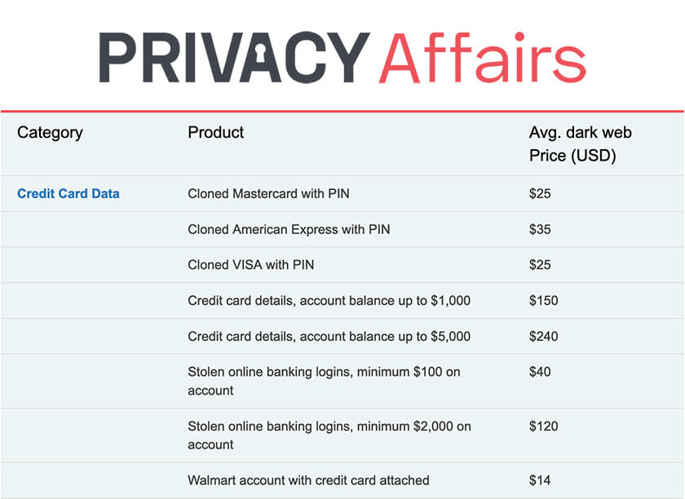The height and width of the screenshot is (499, 685).
Task: Click the Avg. dark web Price header
Action: pos(581,144)
